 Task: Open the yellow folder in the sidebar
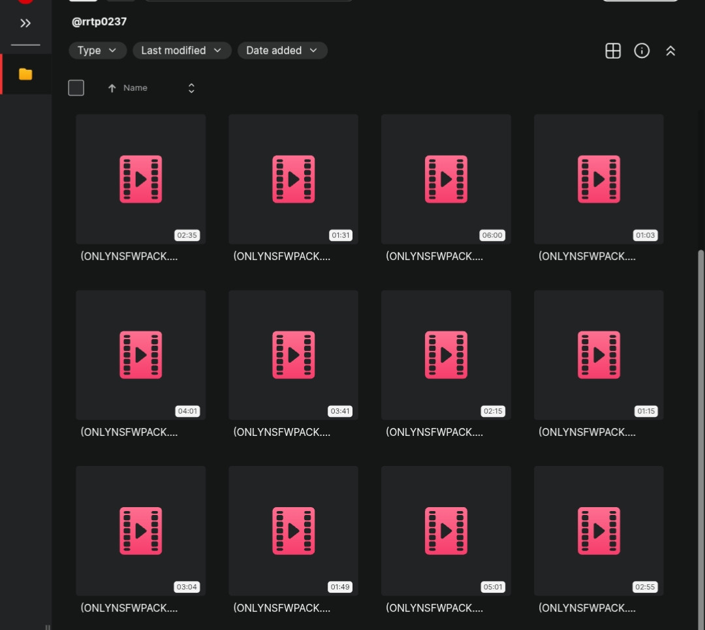25,74
